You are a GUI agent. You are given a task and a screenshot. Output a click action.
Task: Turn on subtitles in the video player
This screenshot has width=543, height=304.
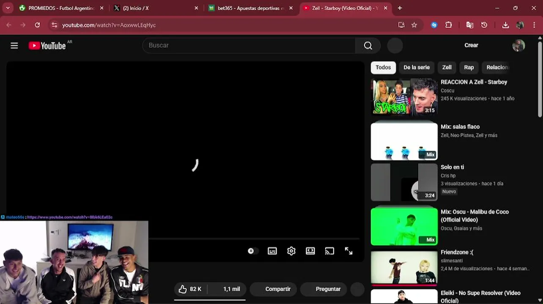coord(272,251)
